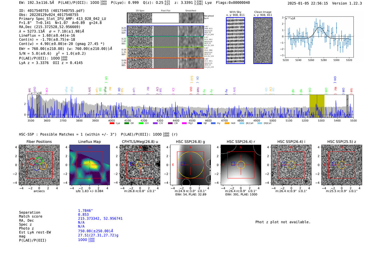Click the blue square marker in CFHTLS u image
The width and height of the screenshot is (381, 259).
132,164
